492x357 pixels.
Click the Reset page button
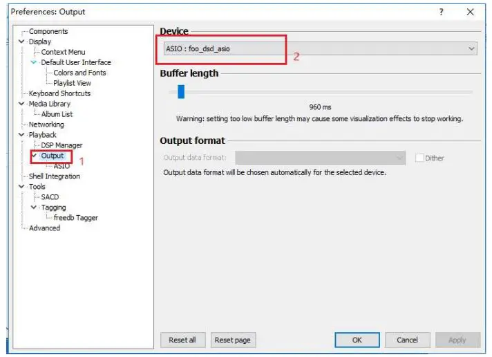[233, 340]
